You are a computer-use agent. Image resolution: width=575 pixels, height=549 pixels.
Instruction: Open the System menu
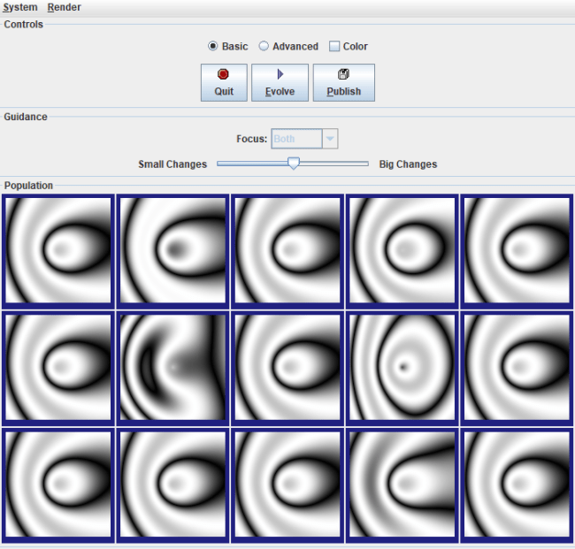[x=20, y=7]
